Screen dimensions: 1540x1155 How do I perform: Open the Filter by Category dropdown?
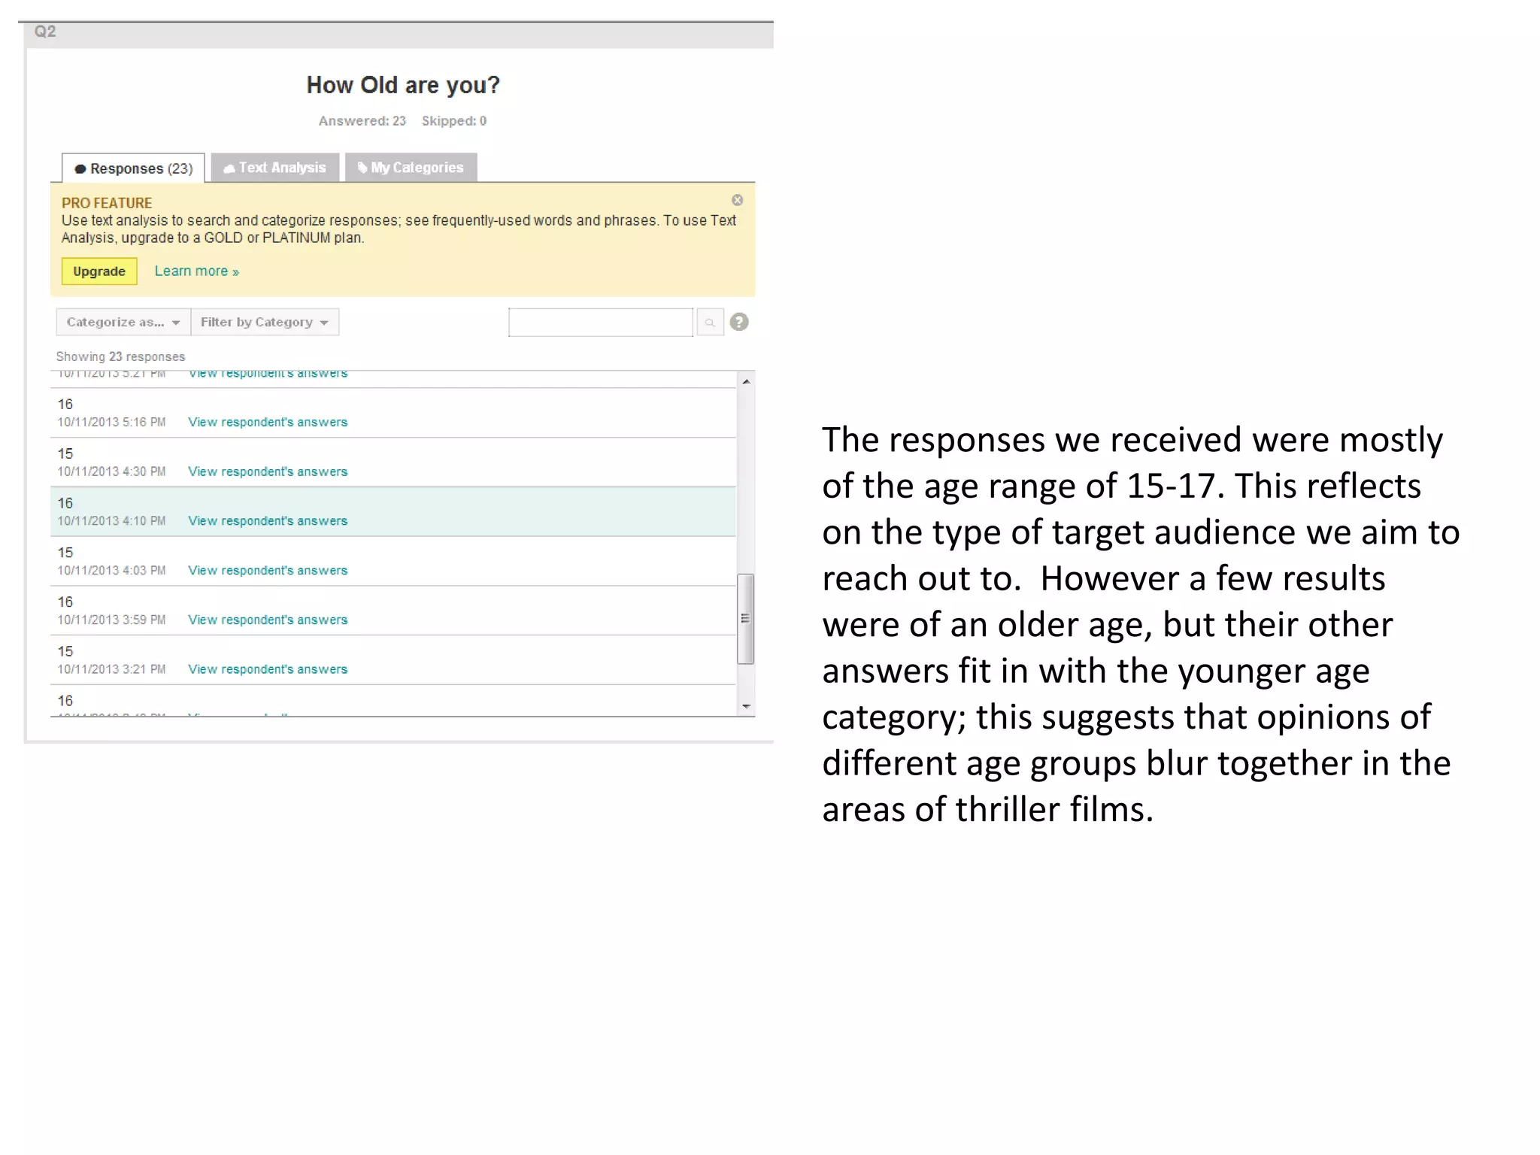pos(264,323)
